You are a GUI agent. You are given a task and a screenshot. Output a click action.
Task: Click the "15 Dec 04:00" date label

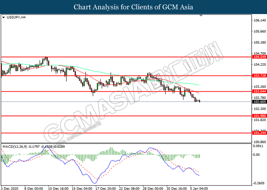(82, 188)
